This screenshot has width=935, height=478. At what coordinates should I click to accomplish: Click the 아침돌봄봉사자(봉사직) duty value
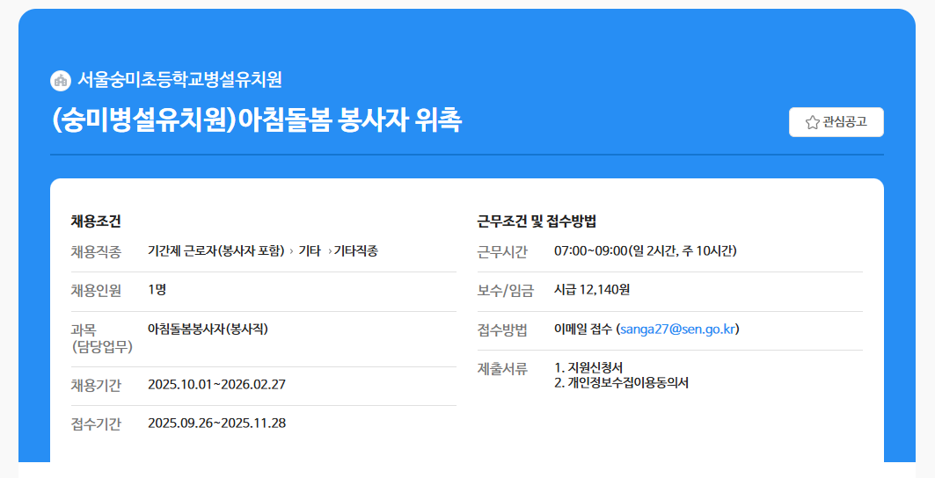click(208, 329)
